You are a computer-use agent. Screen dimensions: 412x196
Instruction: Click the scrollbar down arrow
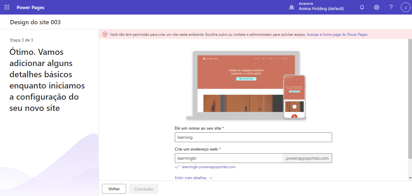[410, 178]
